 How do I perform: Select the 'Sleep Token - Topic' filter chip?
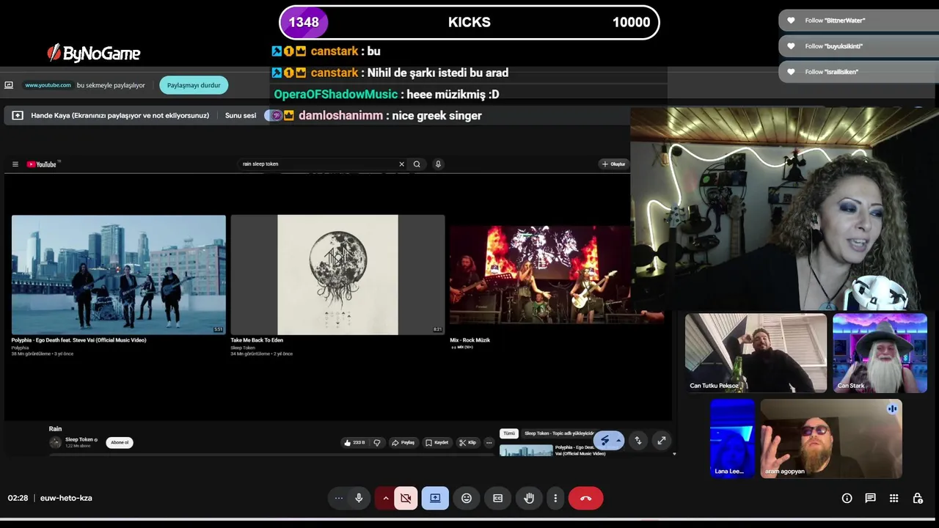[559, 433]
